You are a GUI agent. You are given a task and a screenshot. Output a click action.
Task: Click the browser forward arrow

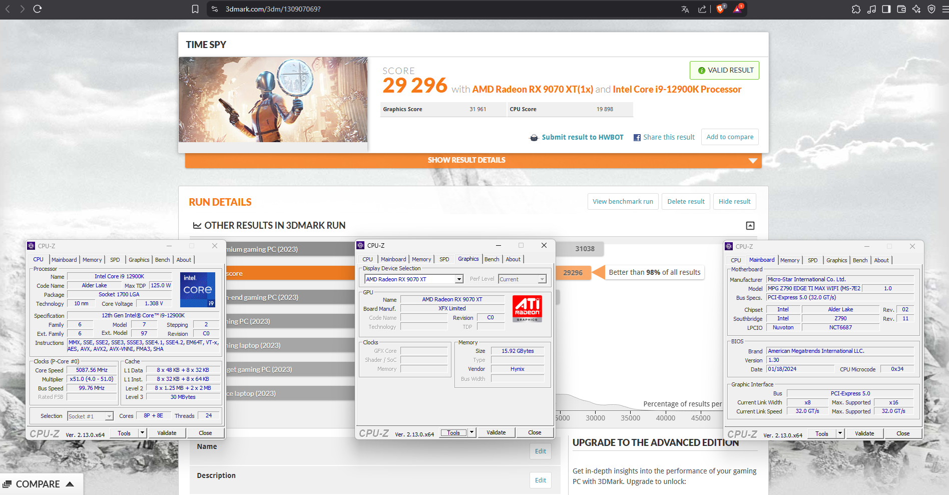point(22,9)
